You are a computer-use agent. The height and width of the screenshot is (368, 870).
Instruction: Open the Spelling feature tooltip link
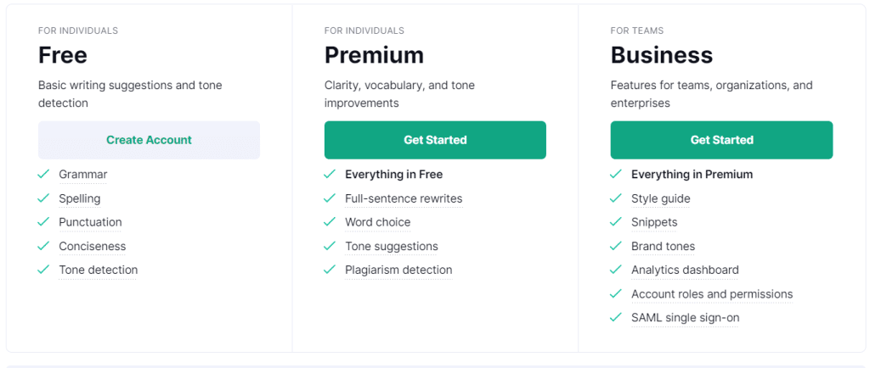click(79, 198)
